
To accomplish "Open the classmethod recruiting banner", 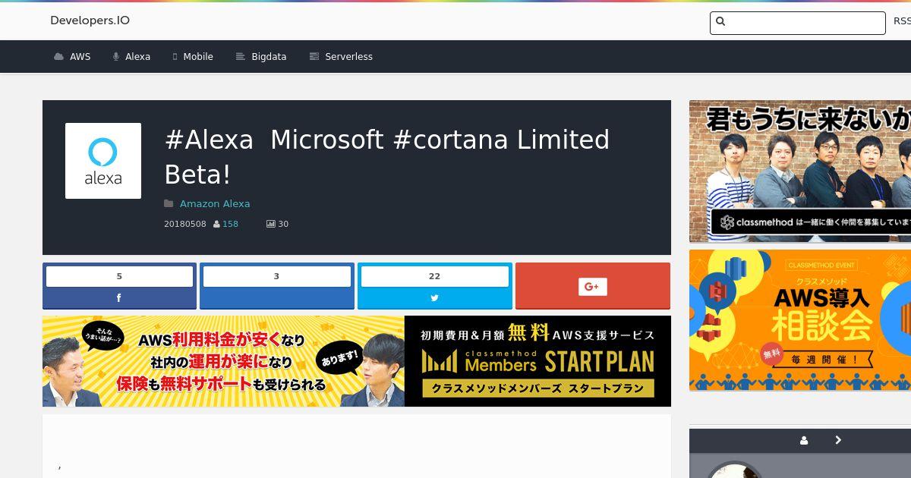I will (x=800, y=171).
